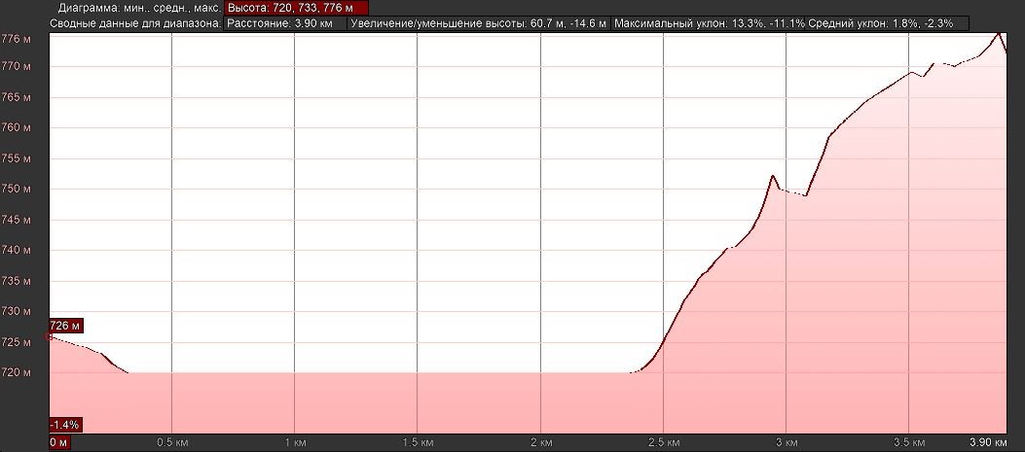The height and width of the screenshot is (452, 1025).
Task: Click the Увеличение/уменьшение высоты summary field
Action: [478, 22]
